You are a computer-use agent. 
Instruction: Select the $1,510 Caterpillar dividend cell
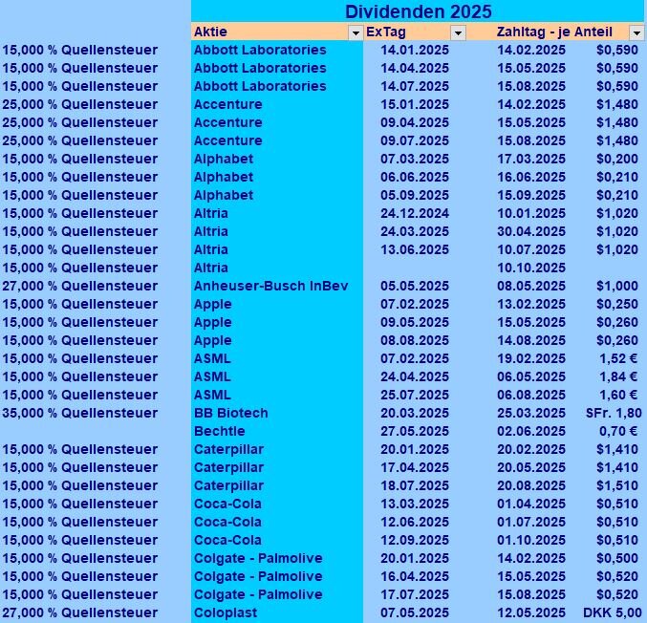(x=617, y=485)
